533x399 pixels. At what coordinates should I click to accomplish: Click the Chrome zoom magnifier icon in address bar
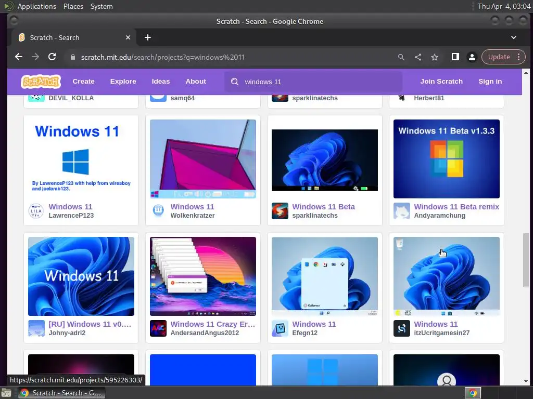pos(401,57)
